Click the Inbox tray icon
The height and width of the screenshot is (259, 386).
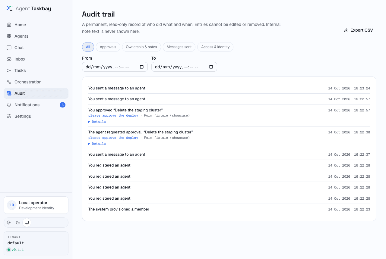[x=9, y=59]
